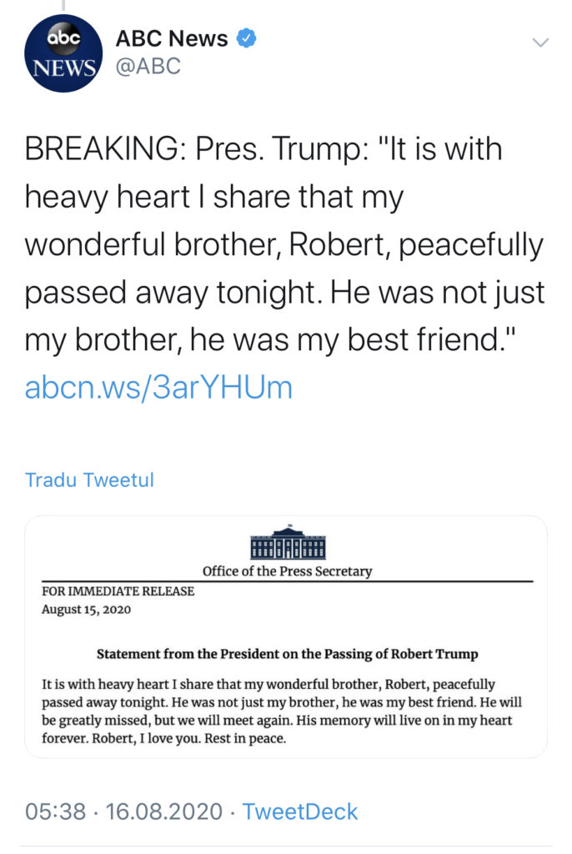
Task: Click the blue verified badge
Action: [x=248, y=38]
